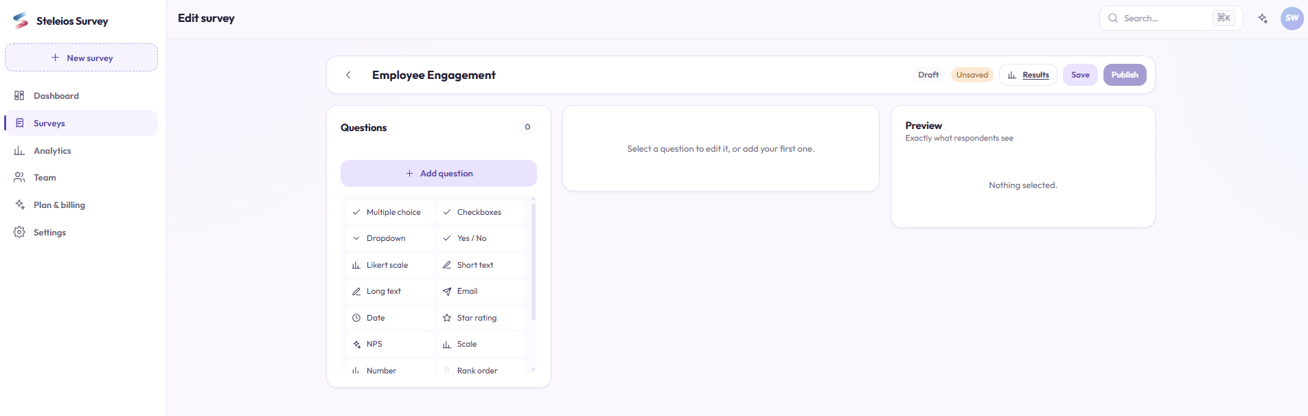Screen dimensions: 1308x416
Task: Open Settings in the sidebar
Action: click(81, 233)
